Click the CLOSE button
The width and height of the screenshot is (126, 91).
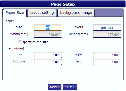[70, 87]
